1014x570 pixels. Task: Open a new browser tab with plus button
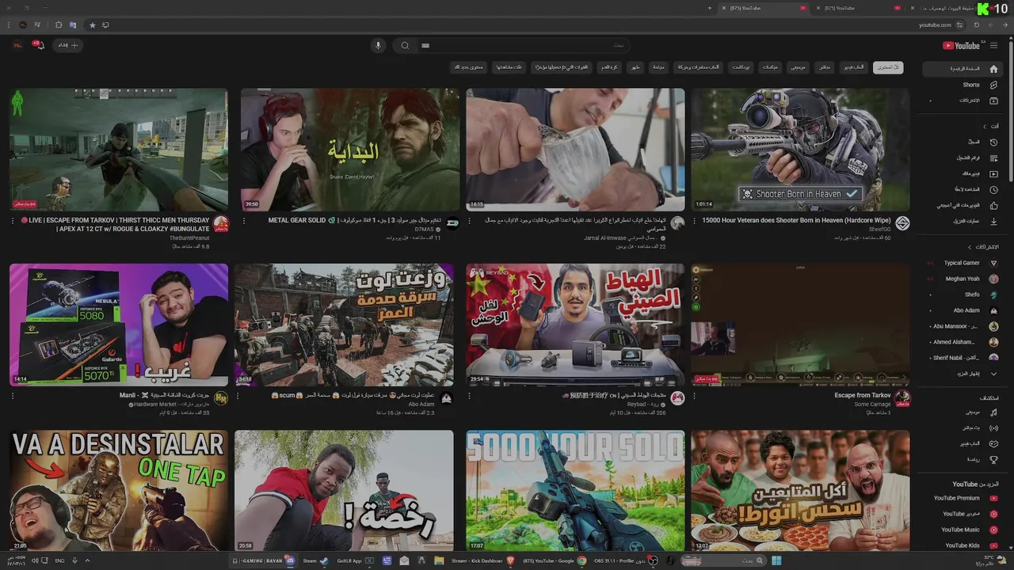(709, 8)
